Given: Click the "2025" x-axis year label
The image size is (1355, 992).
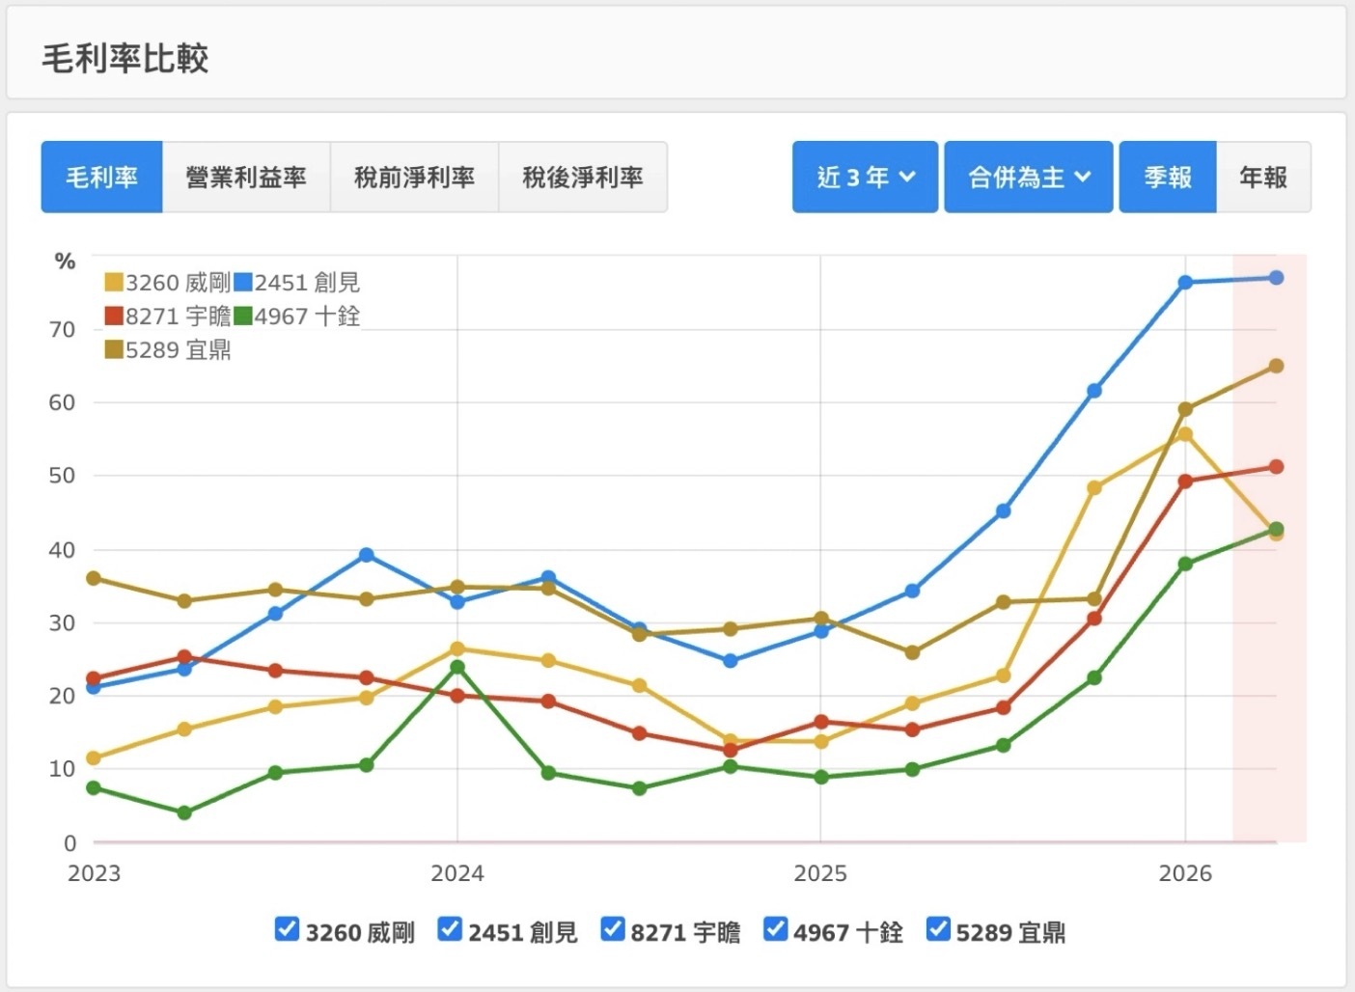Looking at the screenshot, I should (820, 874).
